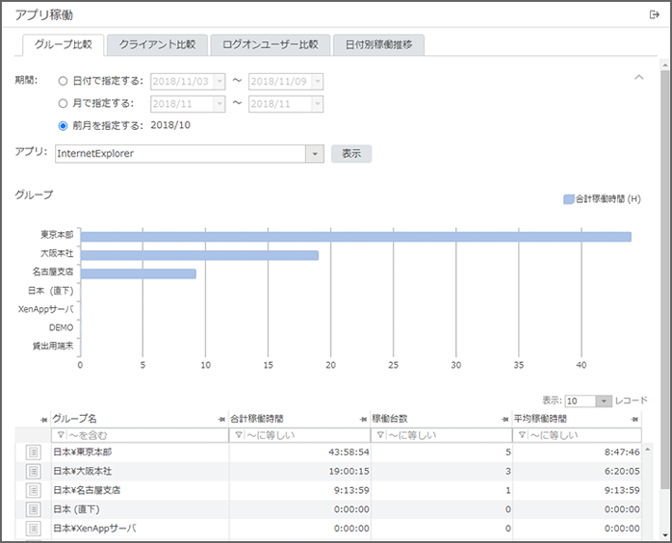Switch to クライアント比較 tab
Viewport: 672px width, 543px height.
pos(157,44)
